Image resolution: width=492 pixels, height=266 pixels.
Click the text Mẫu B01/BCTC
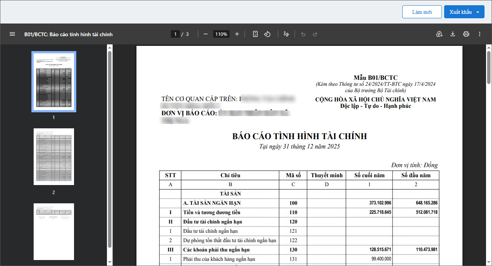coord(376,78)
